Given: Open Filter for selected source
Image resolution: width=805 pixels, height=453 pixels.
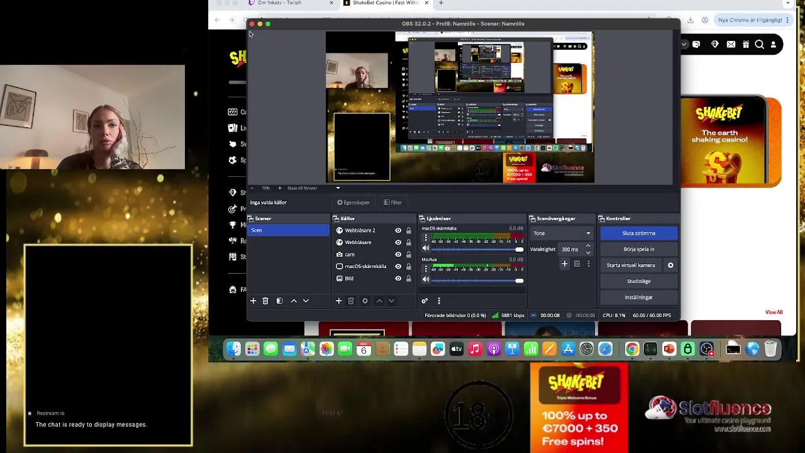Looking at the screenshot, I should [392, 203].
